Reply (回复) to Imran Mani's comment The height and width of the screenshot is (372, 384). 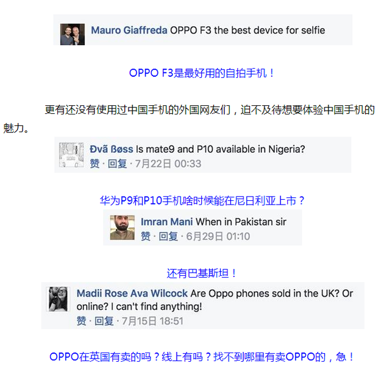click(168, 236)
